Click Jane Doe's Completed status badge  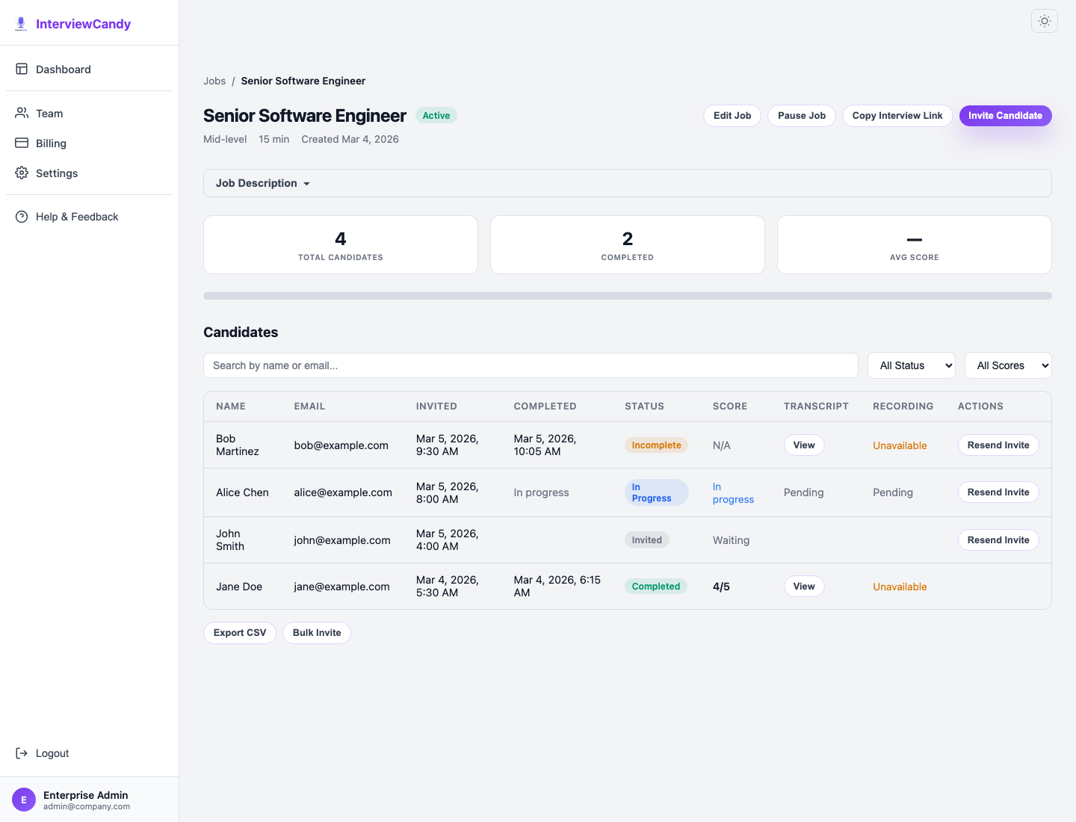[656, 586]
